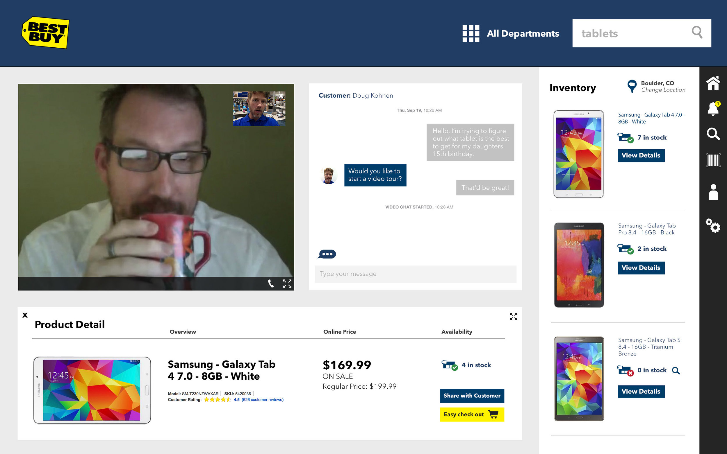Click Galaxy Tab S Bronze inventory image

point(579,379)
